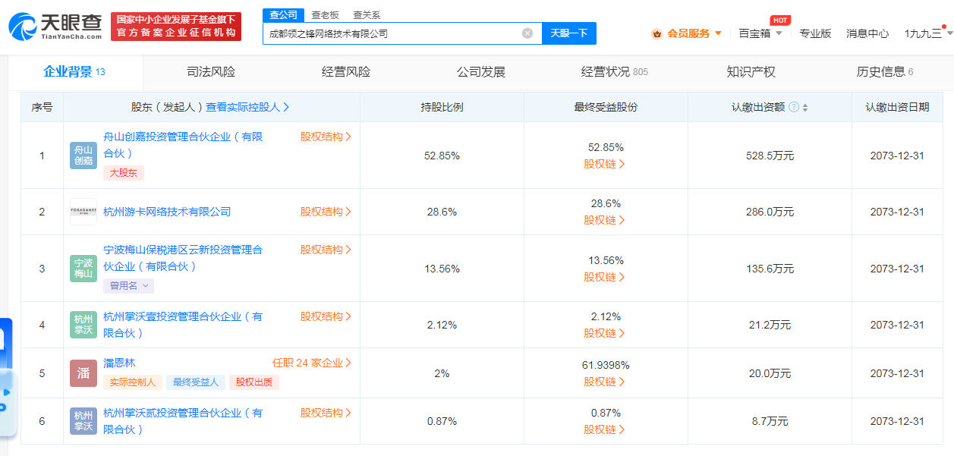The height and width of the screenshot is (456, 954).
Task: Click 查看实际控股人 link
Action: (x=247, y=108)
